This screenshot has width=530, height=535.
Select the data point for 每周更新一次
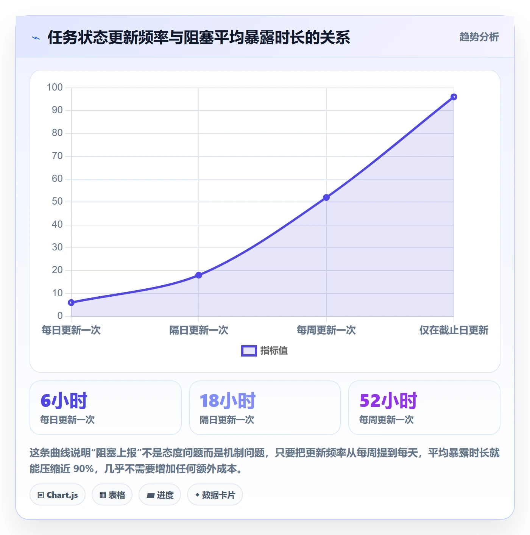point(326,197)
